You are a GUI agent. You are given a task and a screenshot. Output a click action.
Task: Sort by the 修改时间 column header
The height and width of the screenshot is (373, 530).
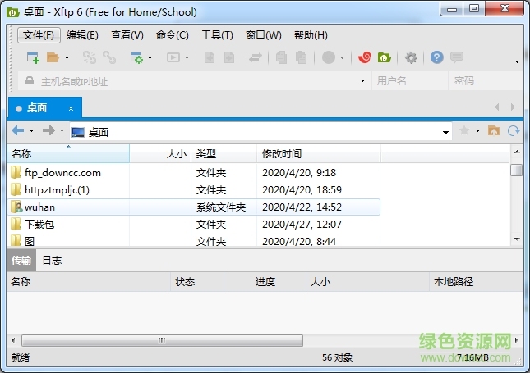pyautogui.click(x=318, y=154)
